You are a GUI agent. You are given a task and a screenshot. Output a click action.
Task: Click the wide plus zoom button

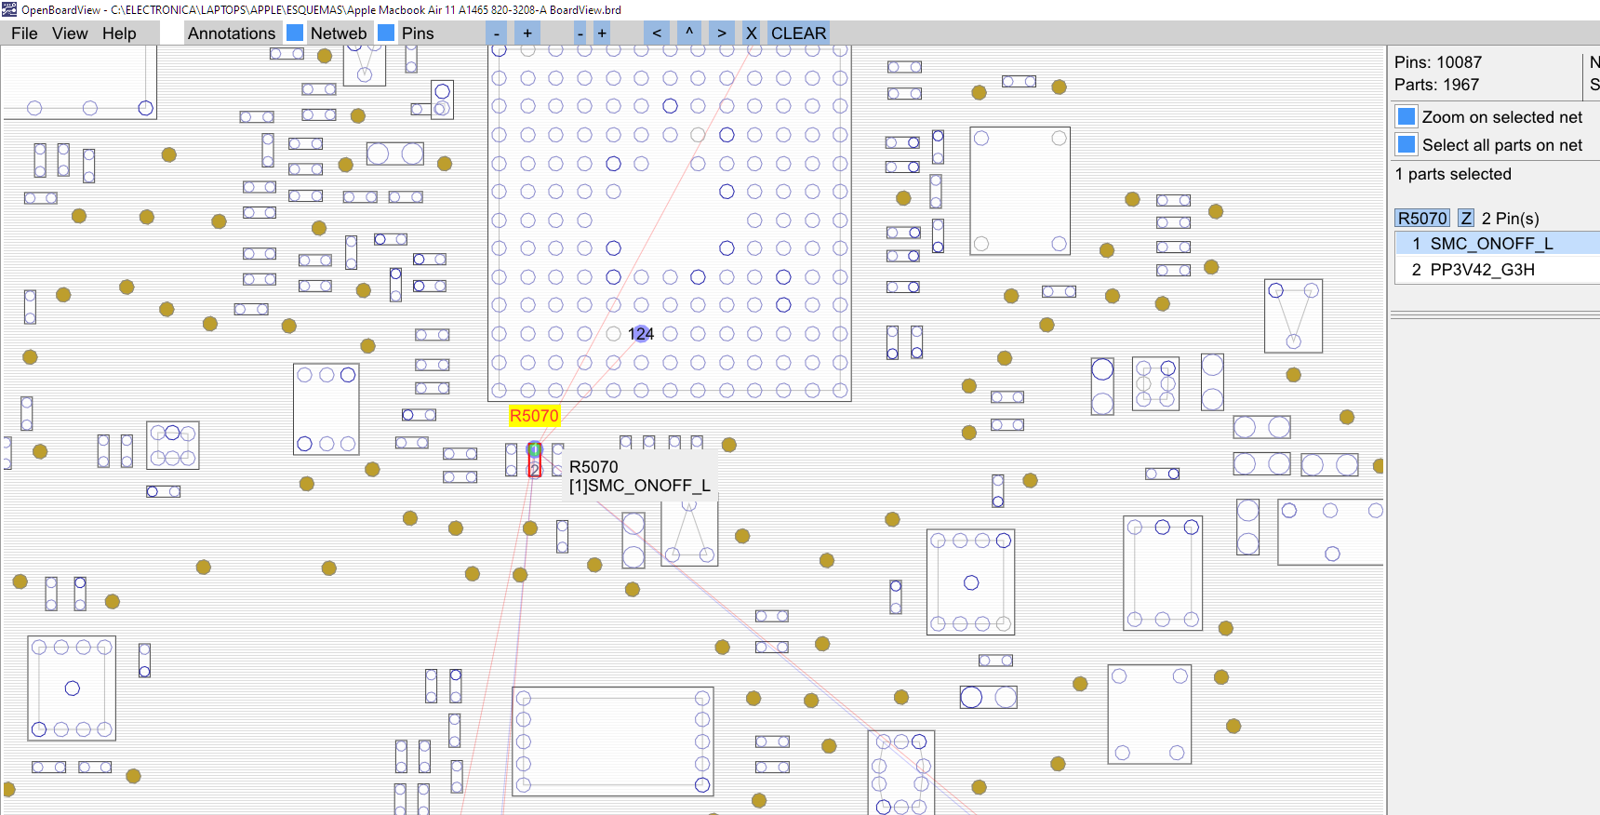(x=527, y=33)
